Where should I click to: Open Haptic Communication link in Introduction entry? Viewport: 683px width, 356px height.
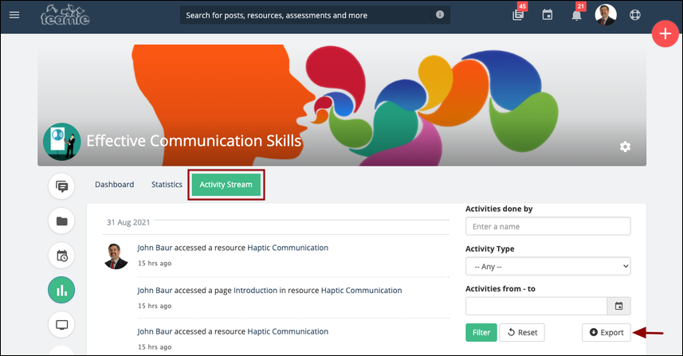point(362,290)
